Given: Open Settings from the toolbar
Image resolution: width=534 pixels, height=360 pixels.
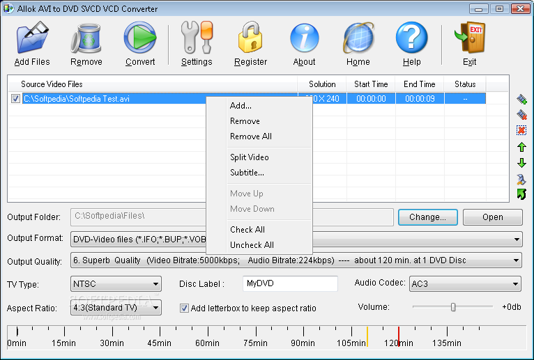Looking at the screenshot, I should click(197, 38).
